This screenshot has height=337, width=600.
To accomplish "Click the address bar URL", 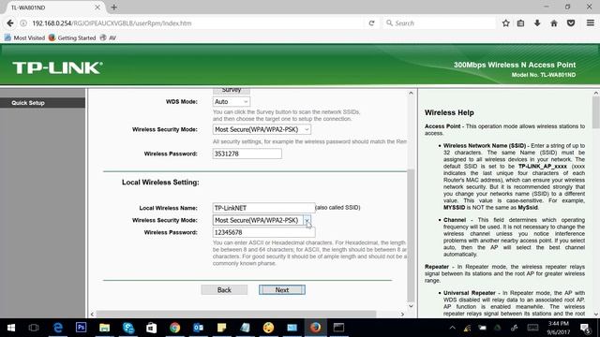I will coord(112,23).
